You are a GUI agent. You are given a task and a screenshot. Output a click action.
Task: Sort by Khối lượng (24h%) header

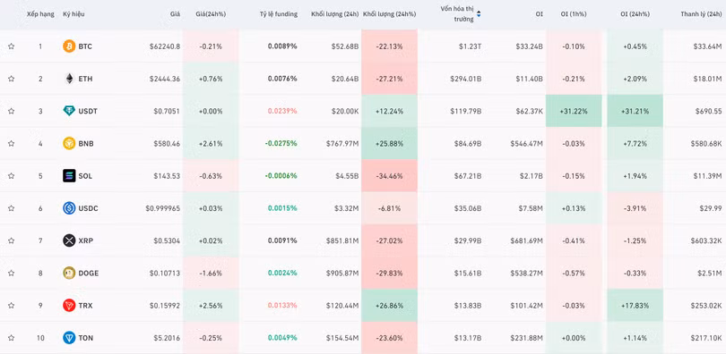pyautogui.click(x=389, y=14)
